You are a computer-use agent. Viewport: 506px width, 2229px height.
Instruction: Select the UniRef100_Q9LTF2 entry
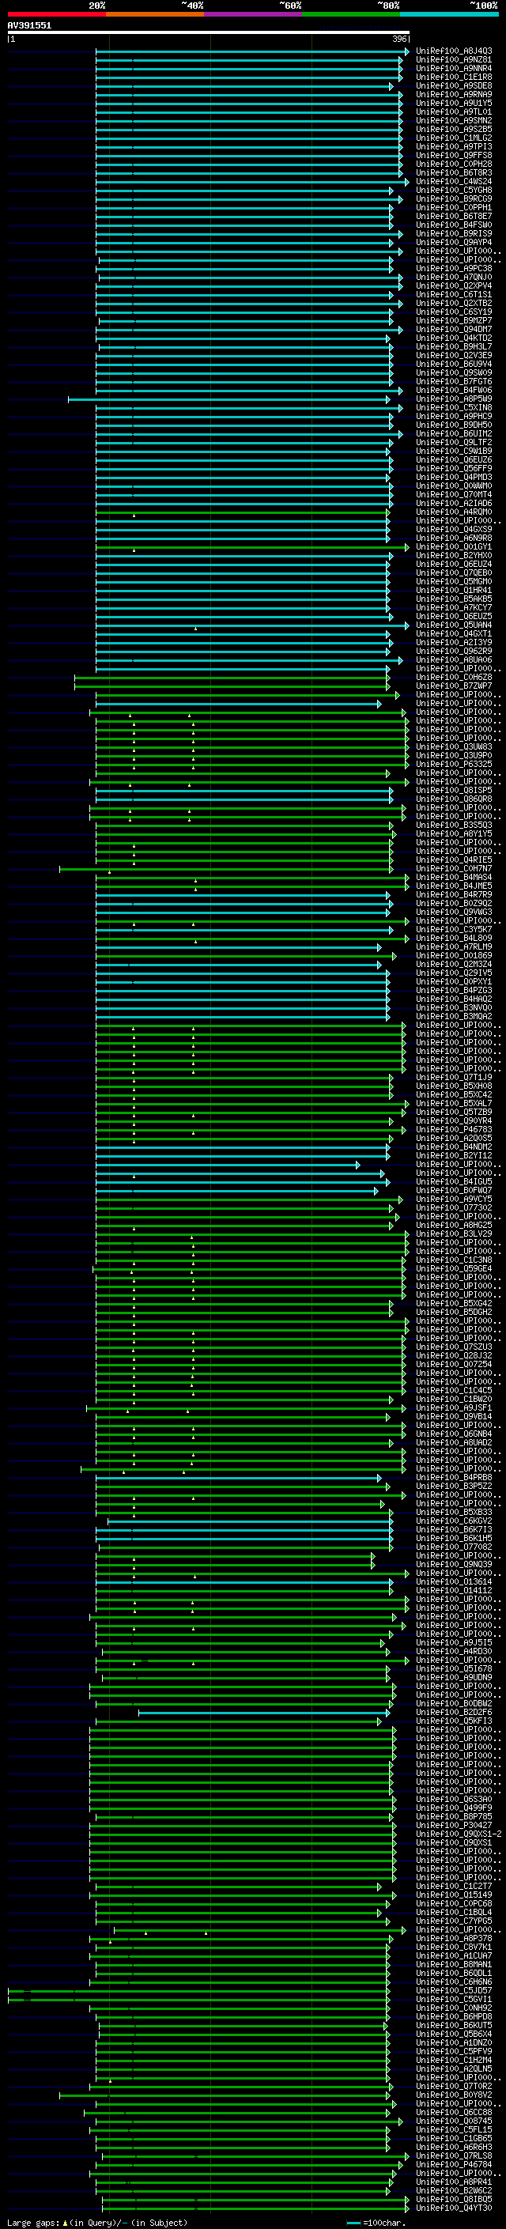click(x=454, y=442)
